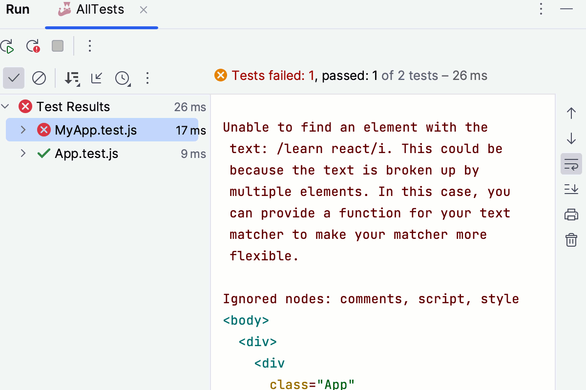Print the test output
This screenshot has width=586, height=390.
click(571, 214)
